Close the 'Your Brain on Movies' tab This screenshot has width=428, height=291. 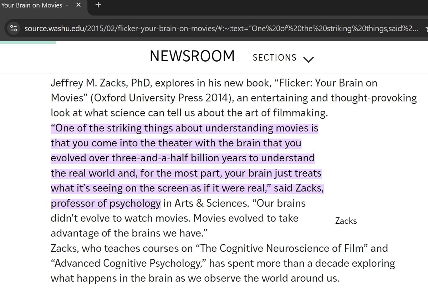click(x=78, y=5)
